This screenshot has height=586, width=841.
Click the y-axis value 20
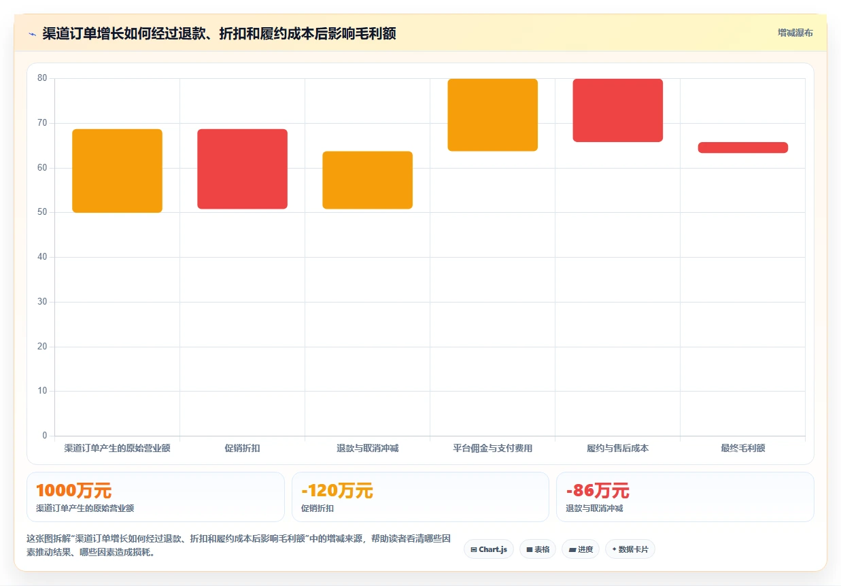42,347
